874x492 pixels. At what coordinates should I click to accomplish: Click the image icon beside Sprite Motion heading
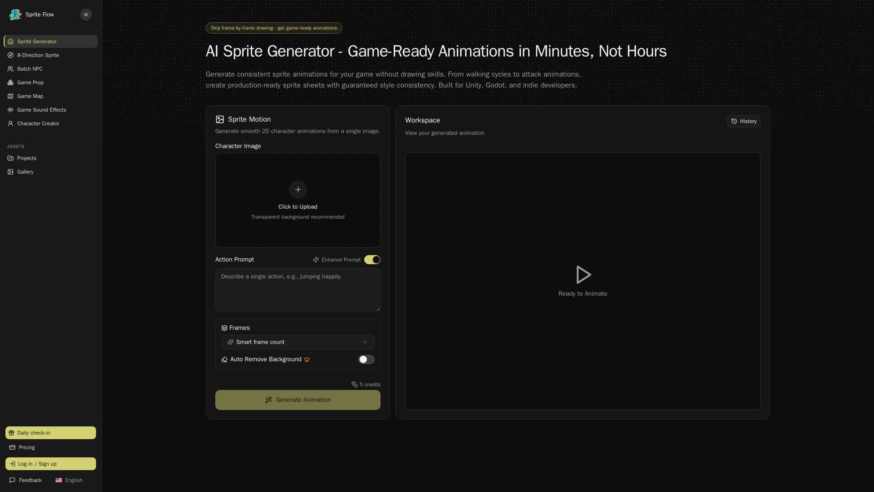click(x=220, y=119)
